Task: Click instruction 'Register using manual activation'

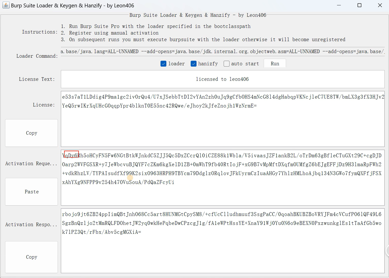Action: pyautogui.click(x=110, y=33)
